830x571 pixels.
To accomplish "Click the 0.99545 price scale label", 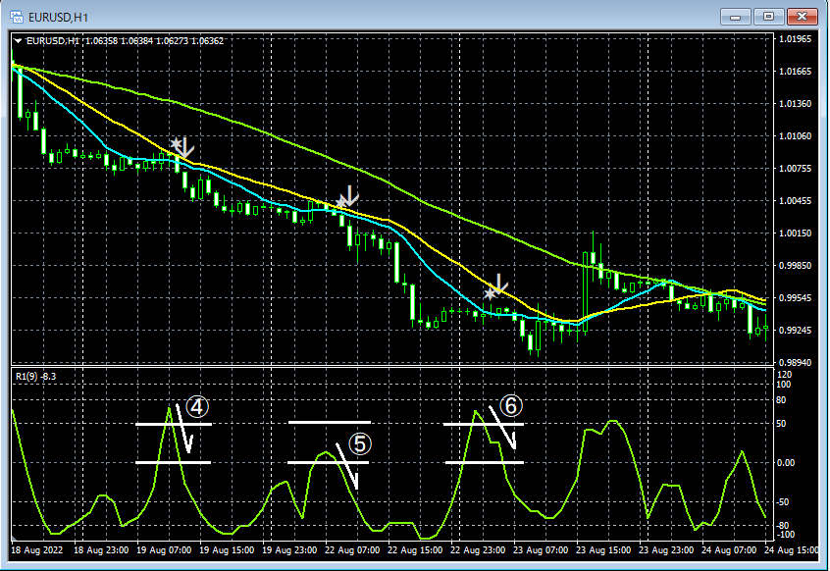I will click(795, 298).
